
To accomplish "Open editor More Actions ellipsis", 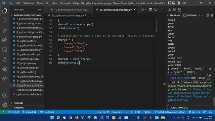I will [x=161, y=10].
